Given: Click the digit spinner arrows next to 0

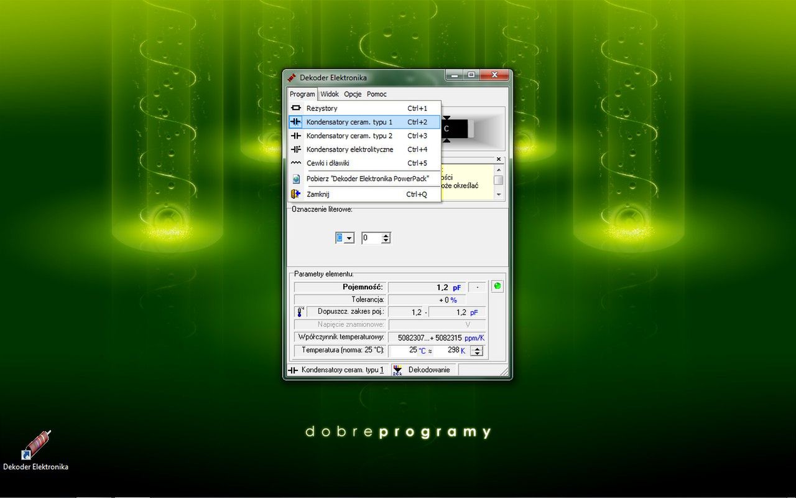Looking at the screenshot, I should coord(386,238).
